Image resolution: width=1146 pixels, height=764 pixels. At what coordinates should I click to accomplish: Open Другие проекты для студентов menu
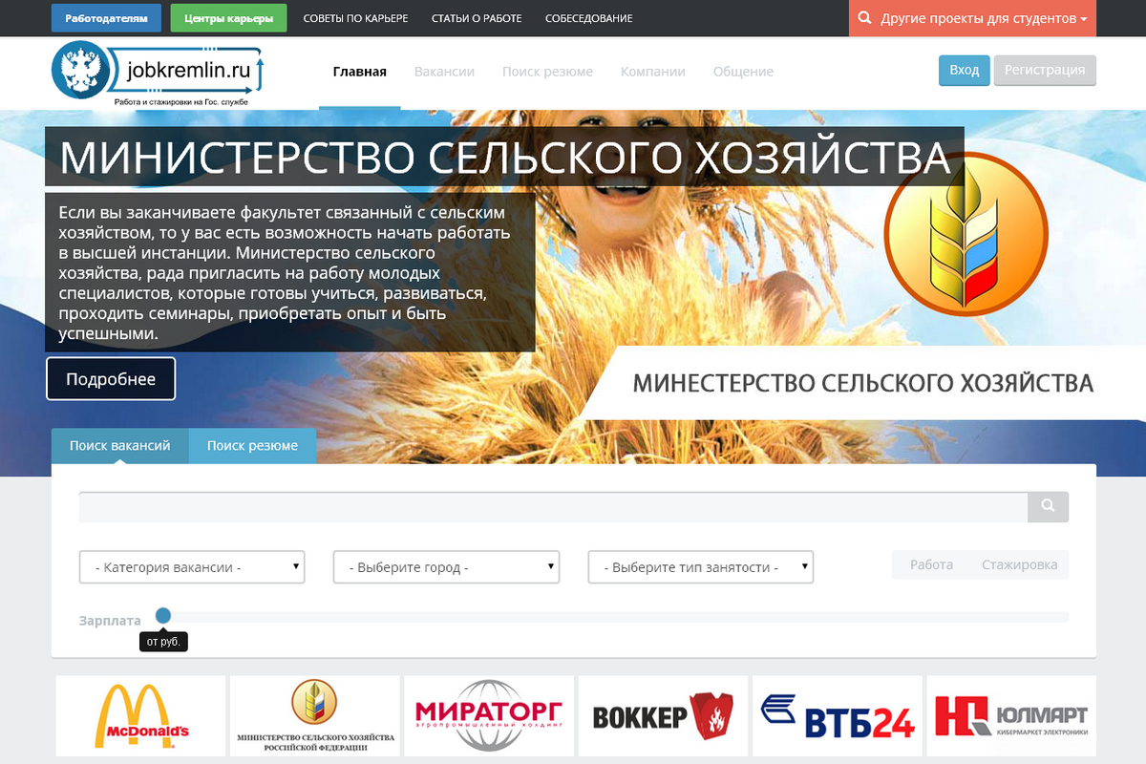[972, 18]
